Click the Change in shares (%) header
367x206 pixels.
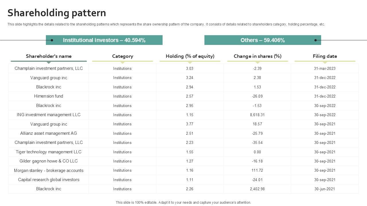tap(257, 56)
